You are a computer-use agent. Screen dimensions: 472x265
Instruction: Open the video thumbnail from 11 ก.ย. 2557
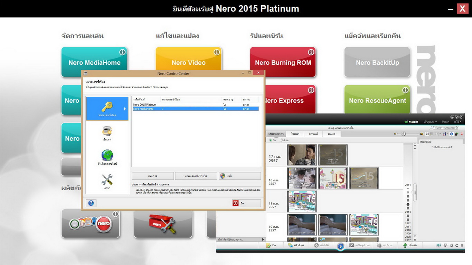[302, 202]
